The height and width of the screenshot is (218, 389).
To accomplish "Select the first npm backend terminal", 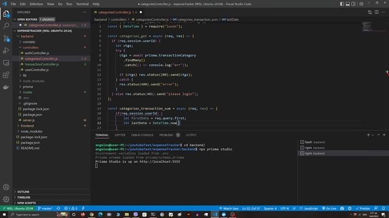I will pyautogui.click(x=343, y=148).
